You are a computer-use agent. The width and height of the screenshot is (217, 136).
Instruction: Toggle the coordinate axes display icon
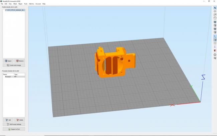coord(215,36)
